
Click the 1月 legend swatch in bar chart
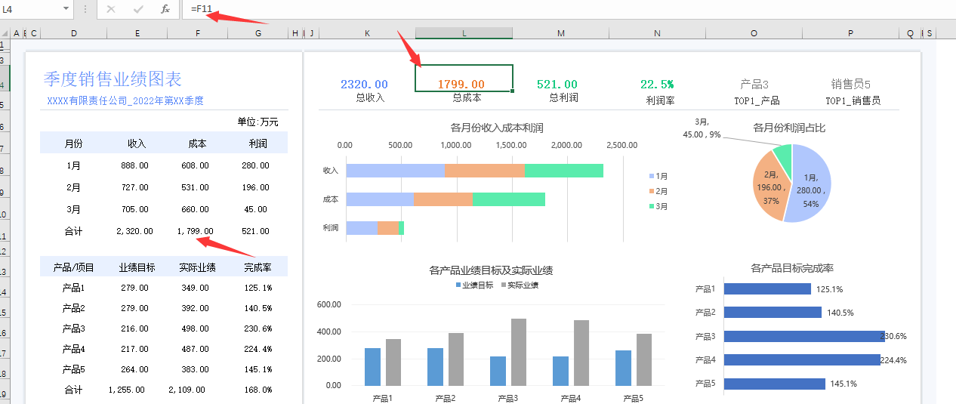point(652,175)
